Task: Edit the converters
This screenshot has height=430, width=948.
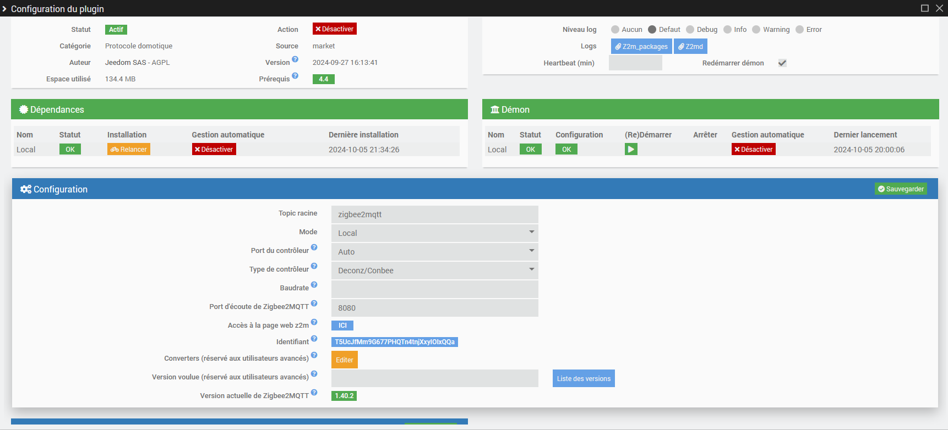Action: point(345,360)
